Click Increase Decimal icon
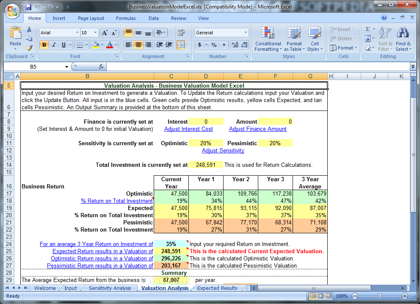This screenshot has height=304, width=420. click(x=235, y=45)
